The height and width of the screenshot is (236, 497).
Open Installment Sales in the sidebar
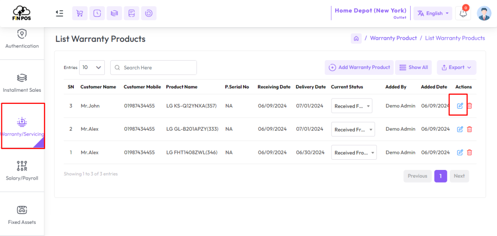22,83
